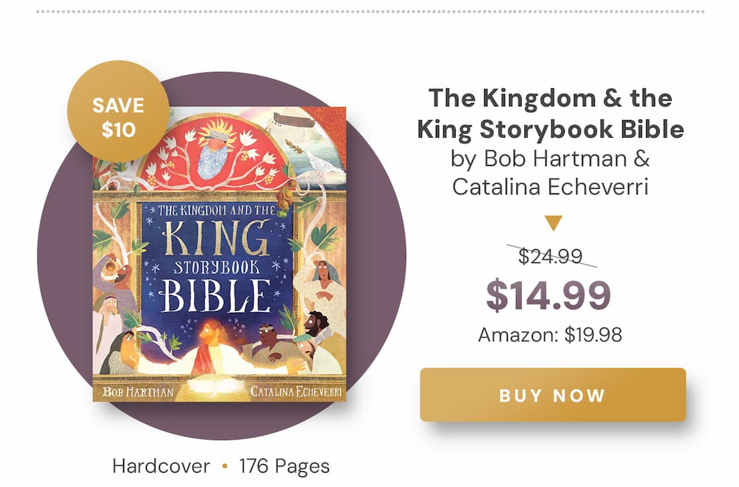Click the gold dot between Hardcover and Pages
Viewport: 739px width, 487px height.
pos(225,467)
